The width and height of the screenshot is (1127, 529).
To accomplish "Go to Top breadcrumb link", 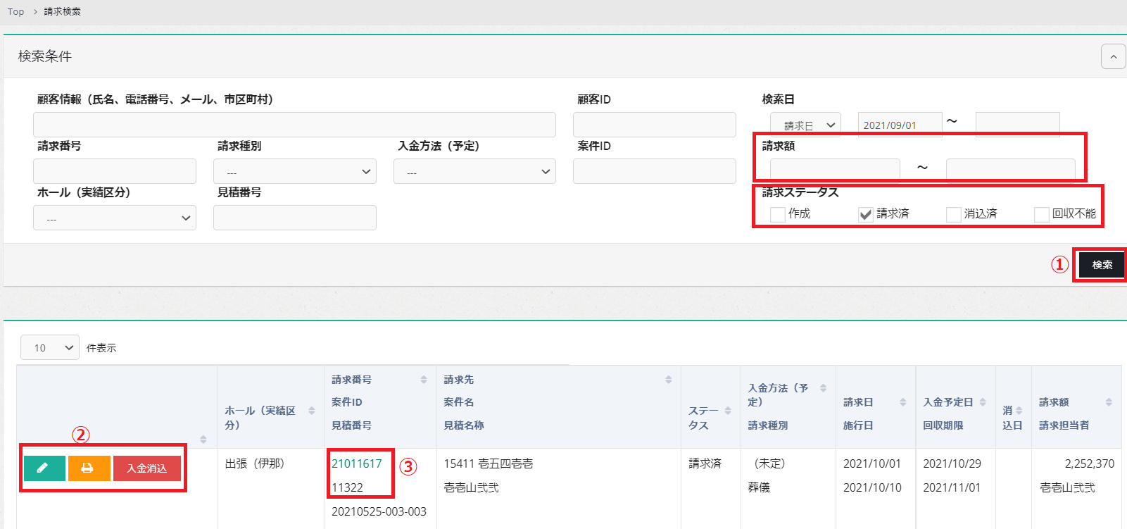I will (15, 12).
